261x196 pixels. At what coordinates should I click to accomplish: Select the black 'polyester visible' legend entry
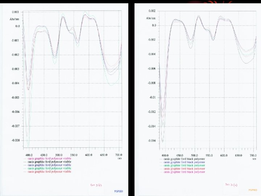[x=49, y=162]
